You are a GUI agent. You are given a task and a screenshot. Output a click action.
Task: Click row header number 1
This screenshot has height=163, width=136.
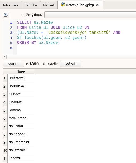[x=5, y=78]
